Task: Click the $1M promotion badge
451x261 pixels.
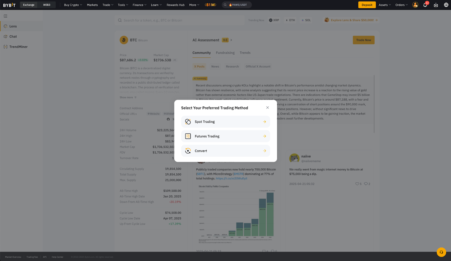Action: (x=211, y=5)
